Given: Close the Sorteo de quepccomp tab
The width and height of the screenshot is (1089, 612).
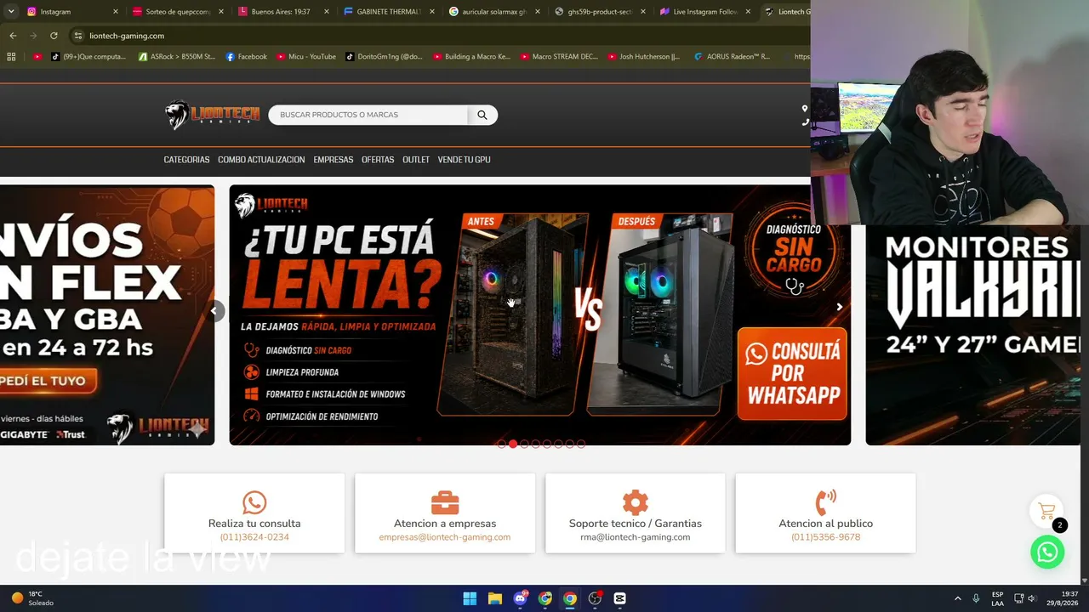Looking at the screenshot, I should (221, 12).
